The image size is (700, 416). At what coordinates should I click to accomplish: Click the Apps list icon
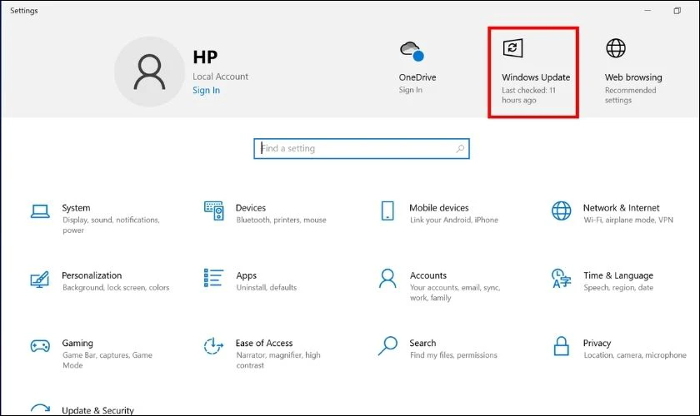click(213, 278)
